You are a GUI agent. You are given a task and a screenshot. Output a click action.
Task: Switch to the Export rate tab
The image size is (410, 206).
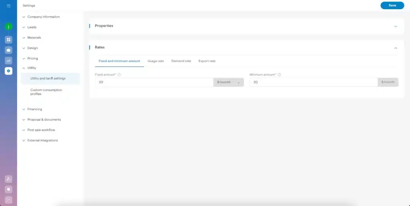tap(207, 61)
